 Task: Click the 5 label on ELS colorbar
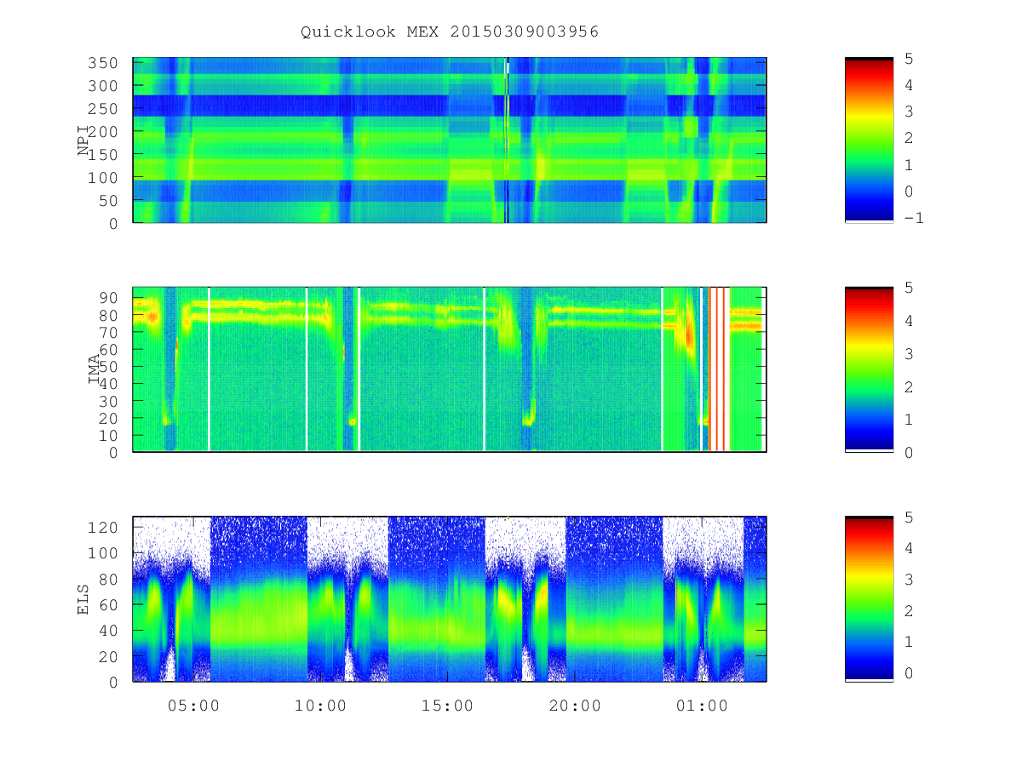pyautogui.click(x=910, y=517)
